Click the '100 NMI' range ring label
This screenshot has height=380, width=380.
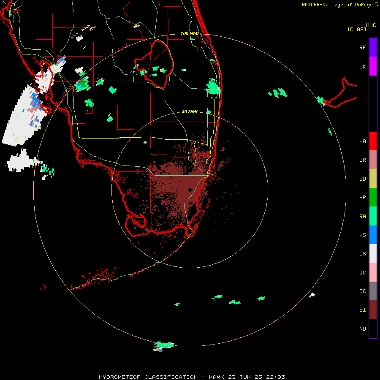190,33
